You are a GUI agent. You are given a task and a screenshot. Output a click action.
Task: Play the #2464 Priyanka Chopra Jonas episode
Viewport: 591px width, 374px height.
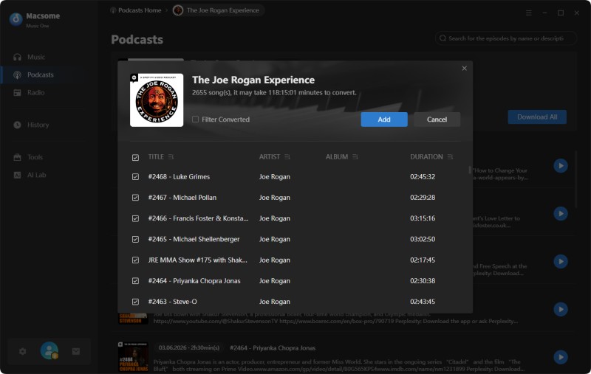point(561,357)
